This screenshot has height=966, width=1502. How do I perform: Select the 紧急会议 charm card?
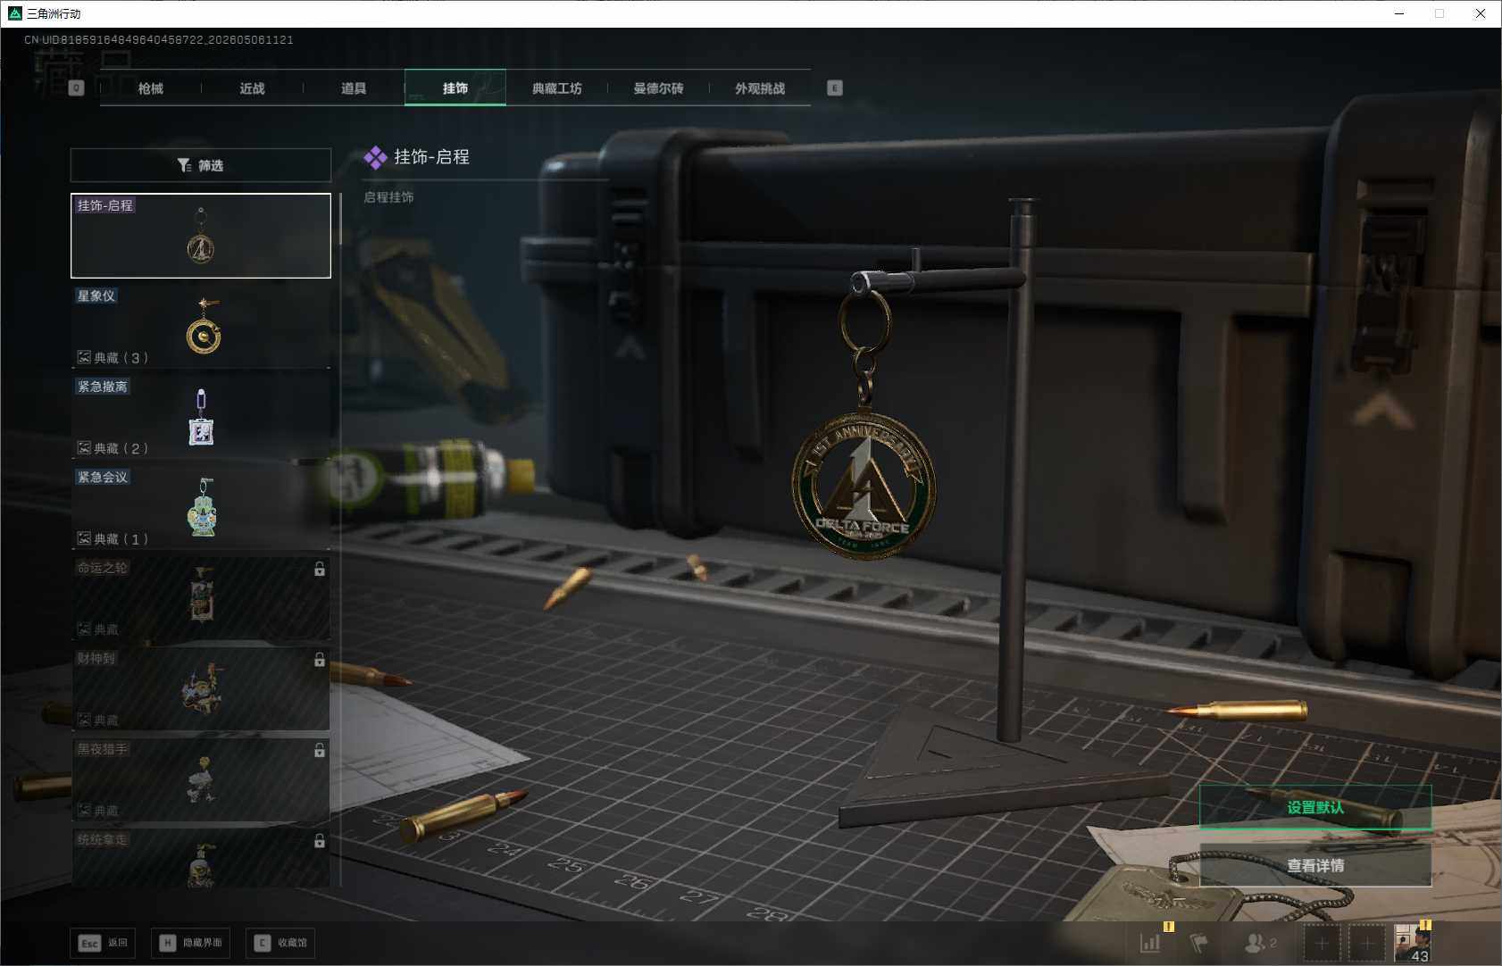(201, 508)
